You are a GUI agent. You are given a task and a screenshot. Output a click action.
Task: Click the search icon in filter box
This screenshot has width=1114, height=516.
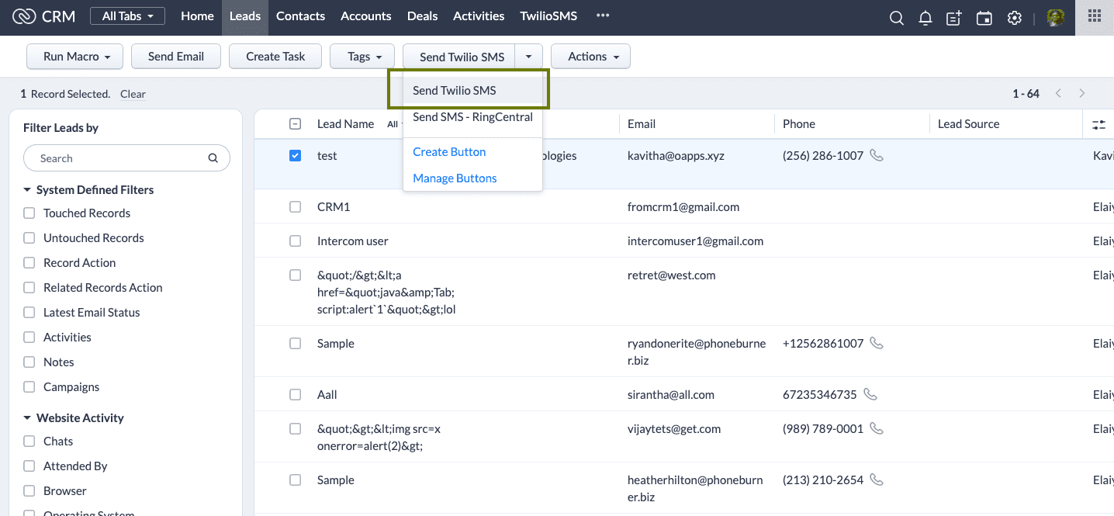coord(213,158)
